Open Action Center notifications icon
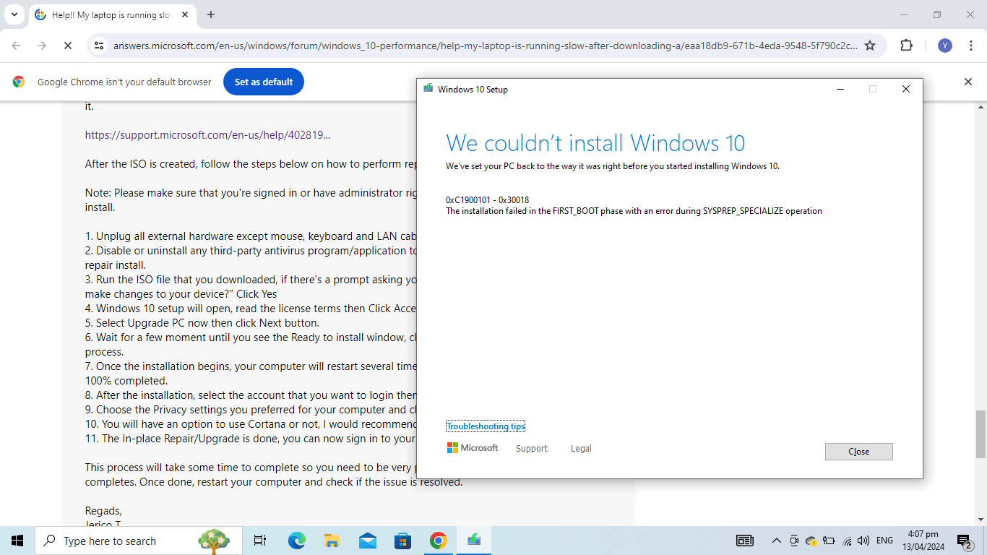Screen dimensions: 987x555 (965, 541)
